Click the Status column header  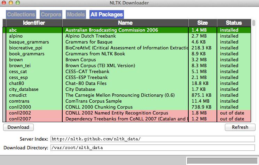click(x=234, y=23)
